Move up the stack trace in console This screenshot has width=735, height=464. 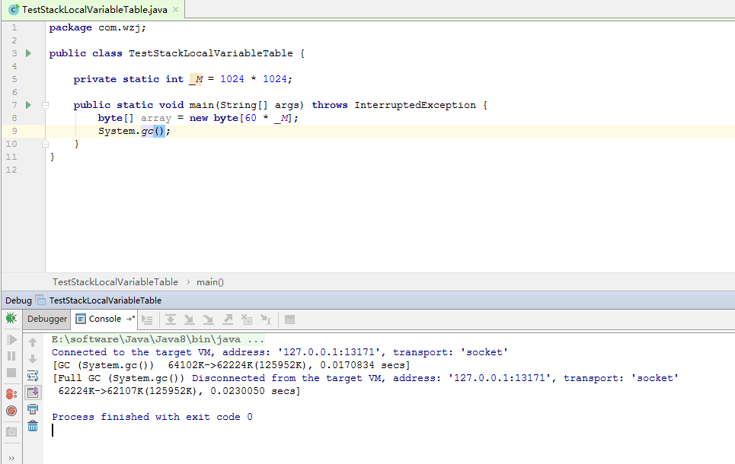(x=33, y=342)
